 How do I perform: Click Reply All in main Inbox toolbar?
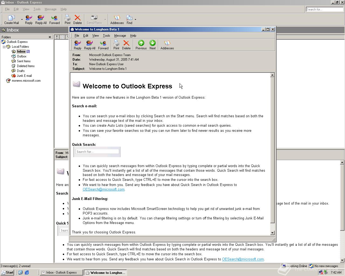(41, 20)
